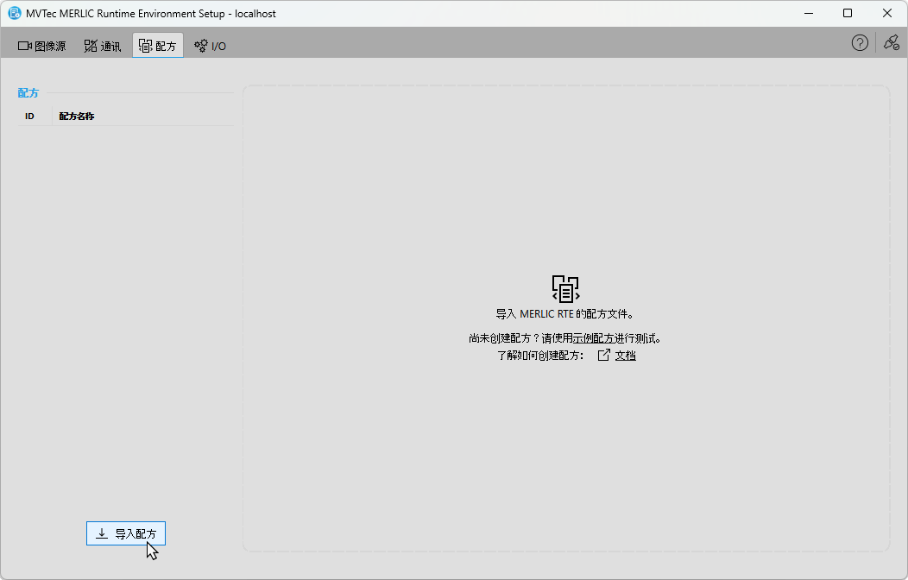
Task: Click the blue 配方 section heading
Action: click(28, 92)
